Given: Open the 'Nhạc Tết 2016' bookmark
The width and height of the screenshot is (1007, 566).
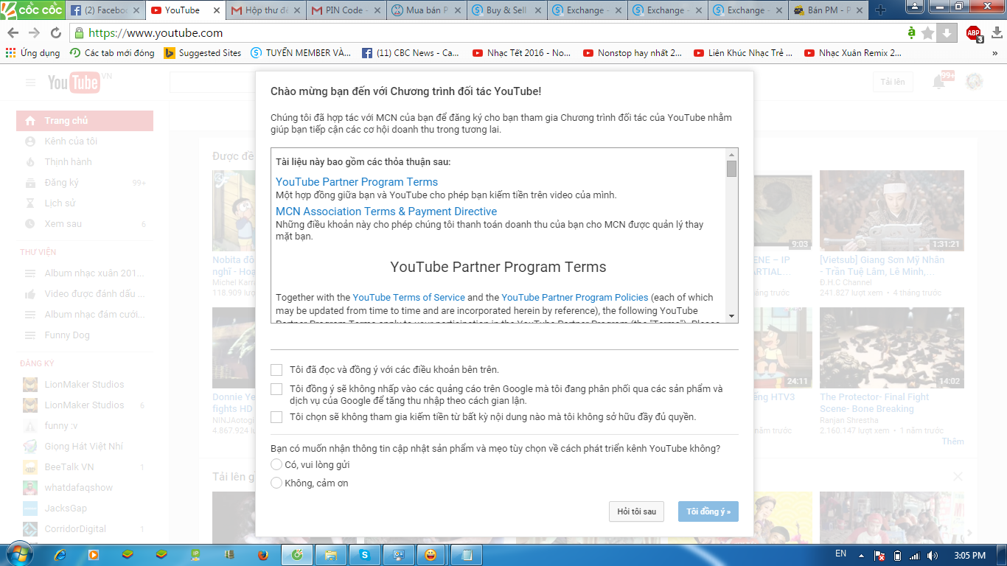Looking at the screenshot, I should click(522, 53).
